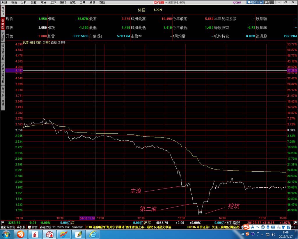The height and width of the screenshot is (239, 298).
Task: Click the Sogou microphone voice input icon
Action: tap(268, 227)
